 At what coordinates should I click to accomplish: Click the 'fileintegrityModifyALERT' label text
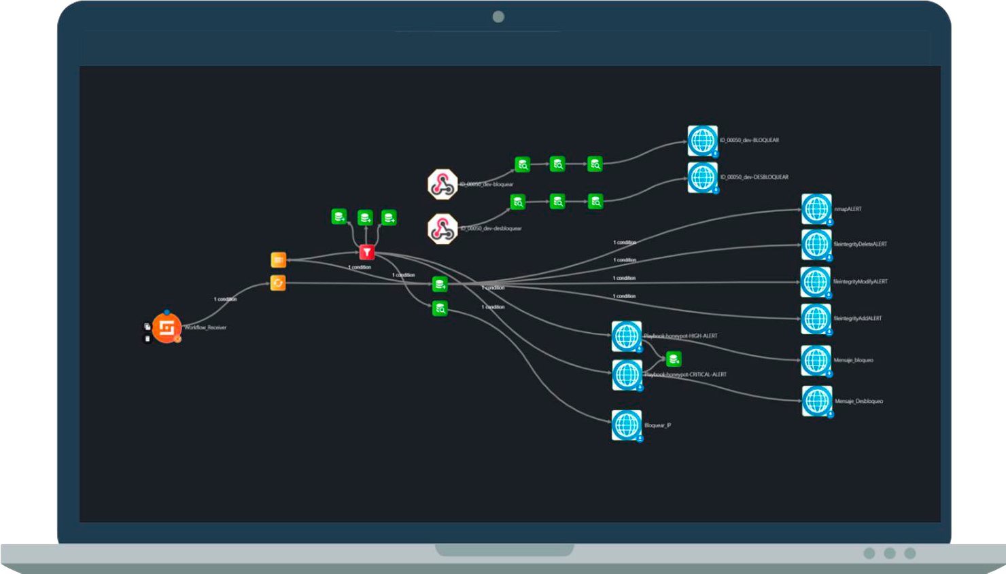[x=861, y=281]
